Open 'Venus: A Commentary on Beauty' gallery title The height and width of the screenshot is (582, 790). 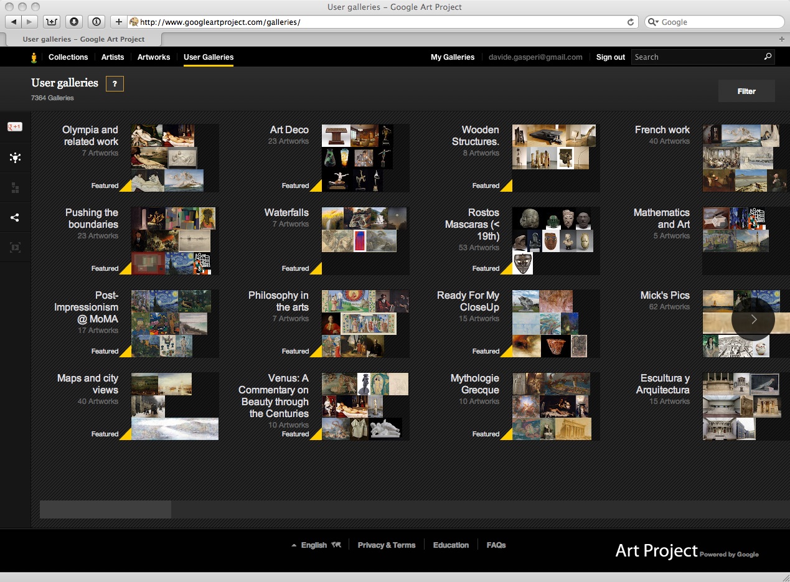pyautogui.click(x=273, y=396)
